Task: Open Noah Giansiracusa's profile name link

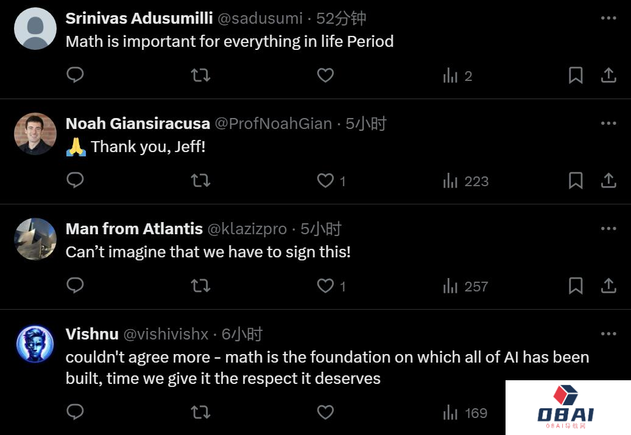Action: pos(138,124)
